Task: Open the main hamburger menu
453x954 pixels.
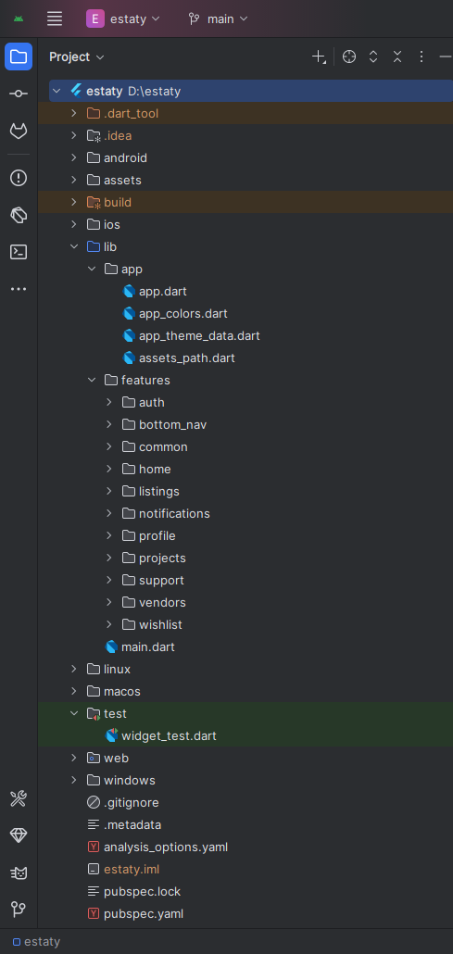Action: [55, 19]
